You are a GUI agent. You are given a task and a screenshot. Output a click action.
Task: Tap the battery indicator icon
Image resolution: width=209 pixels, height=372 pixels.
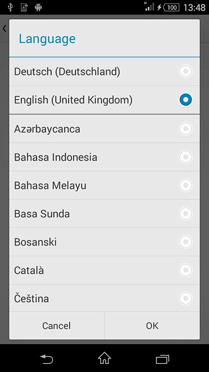point(171,8)
